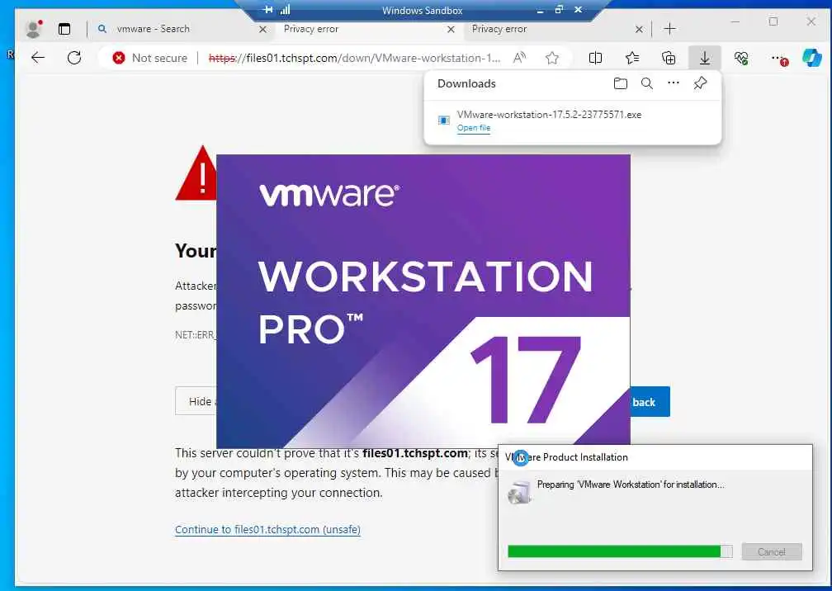
Task: Switch to the vmware - Search tab
Action: (x=181, y=29)
